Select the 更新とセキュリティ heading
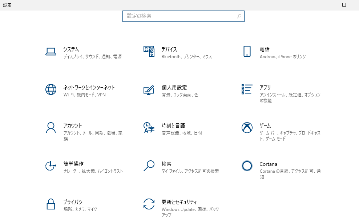 pyautogui.click(x=179, y=202)
